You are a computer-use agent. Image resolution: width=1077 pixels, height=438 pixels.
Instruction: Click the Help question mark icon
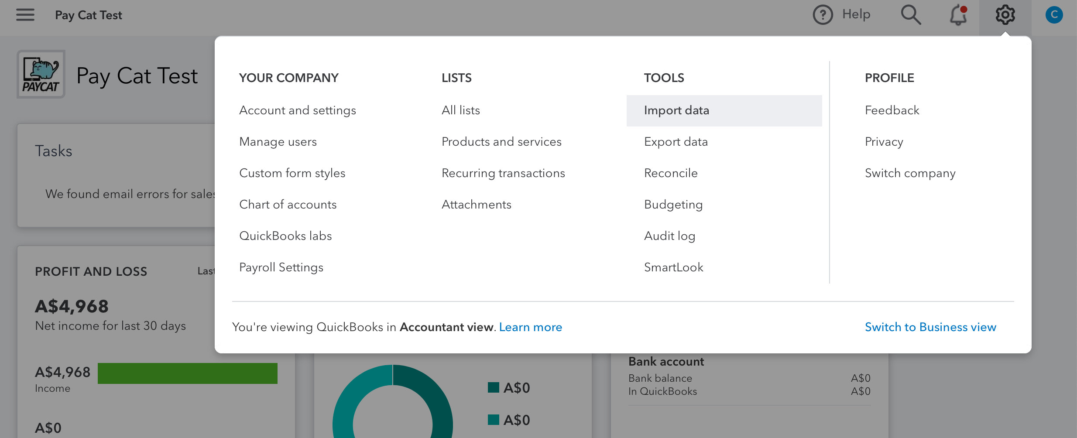point(823,15)
